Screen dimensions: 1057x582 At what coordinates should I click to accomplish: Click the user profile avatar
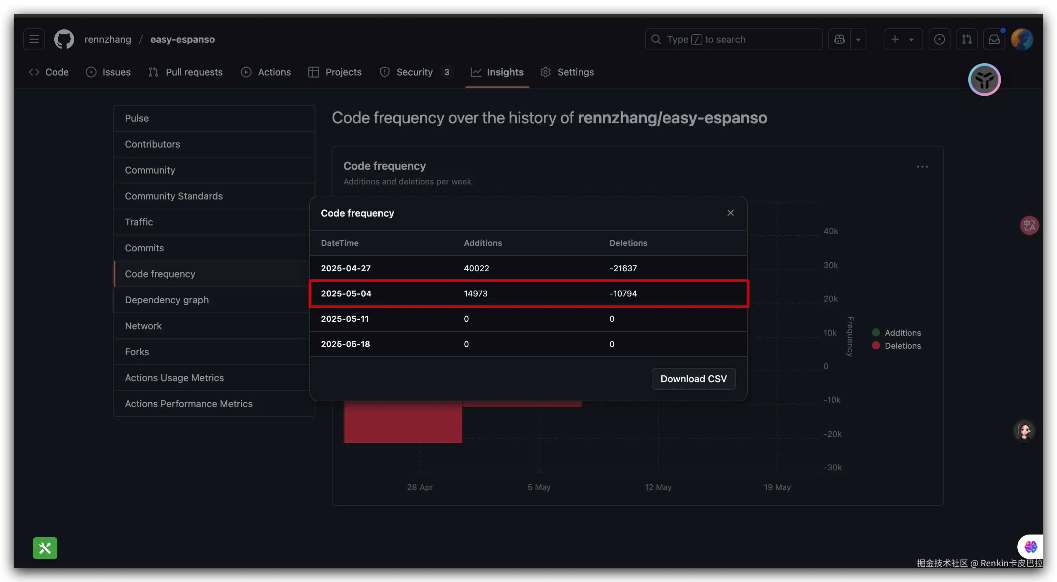[x=1022, y=39]
